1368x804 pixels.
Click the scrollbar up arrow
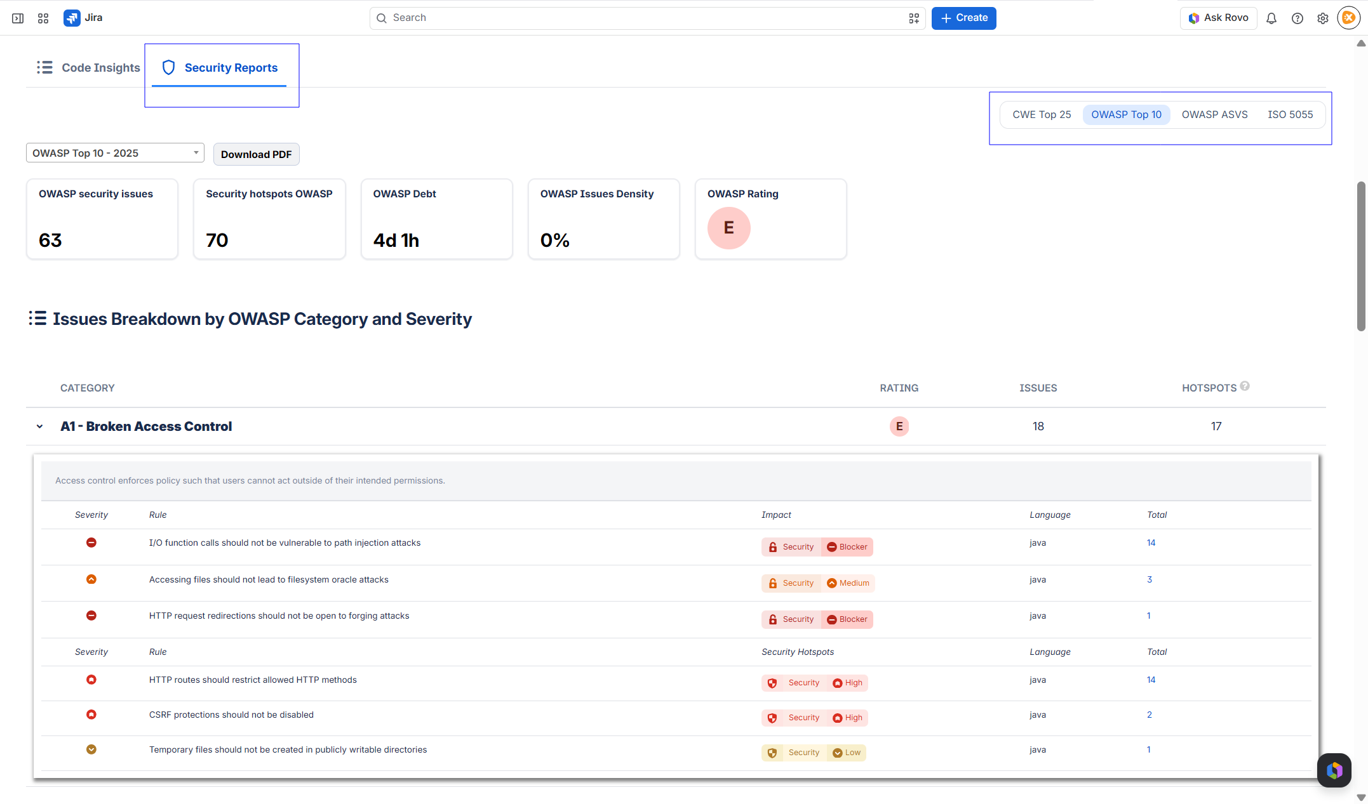[1361, 44]
